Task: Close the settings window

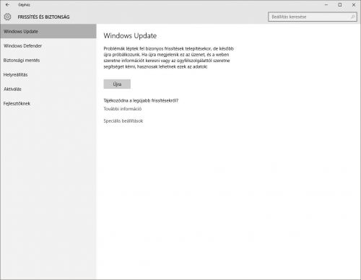Action: pyautogui.click(x=354, y=4)
